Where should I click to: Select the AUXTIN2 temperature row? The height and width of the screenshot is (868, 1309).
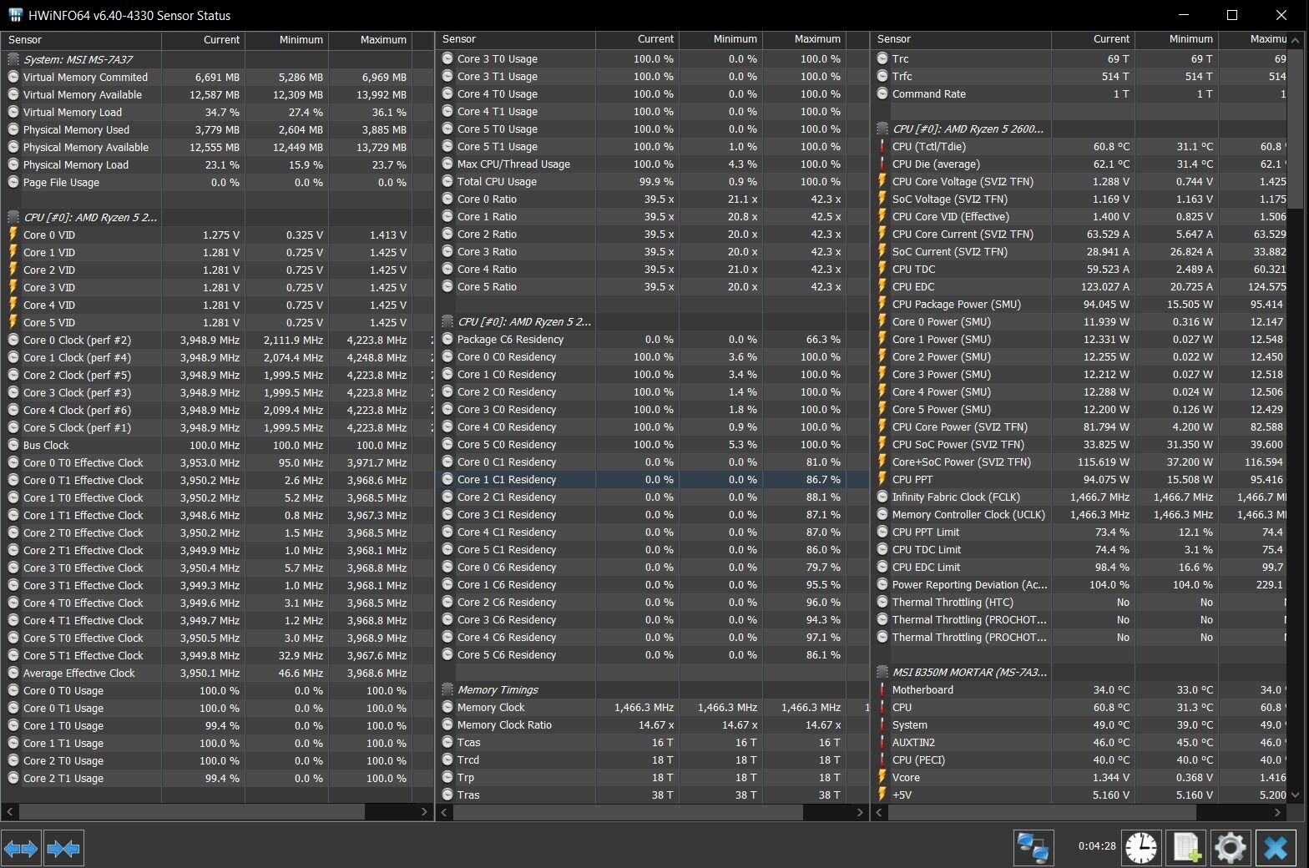(x=1079, y=742)
